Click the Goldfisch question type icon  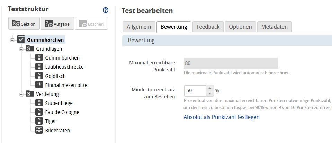pyautogui.click(x=39, y=76)
